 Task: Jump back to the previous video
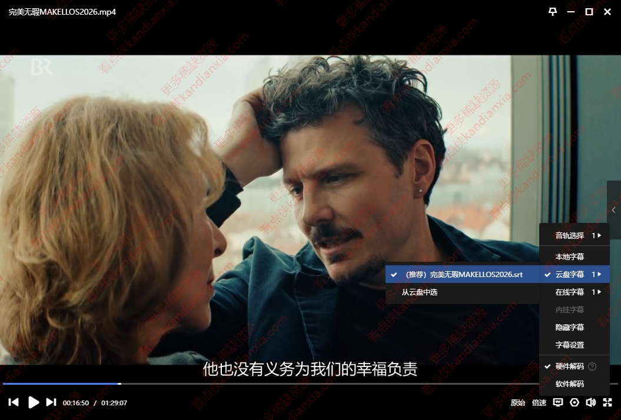[x=15, y=402]
